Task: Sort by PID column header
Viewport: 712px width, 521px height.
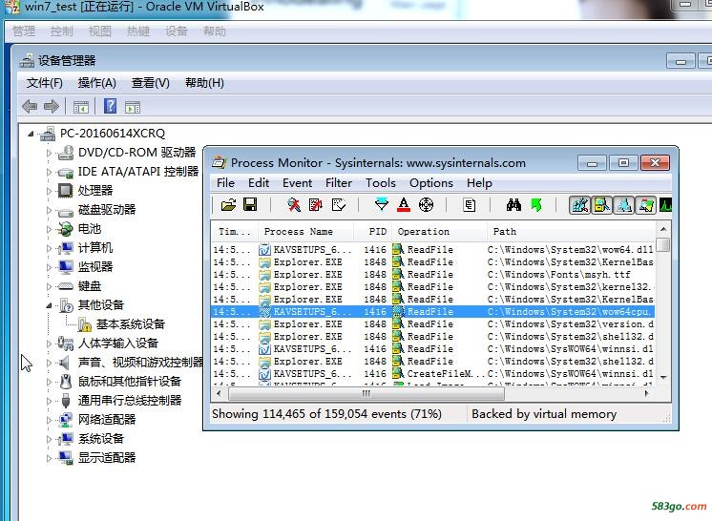Action: pyautogui.click(x=372, y=232)
